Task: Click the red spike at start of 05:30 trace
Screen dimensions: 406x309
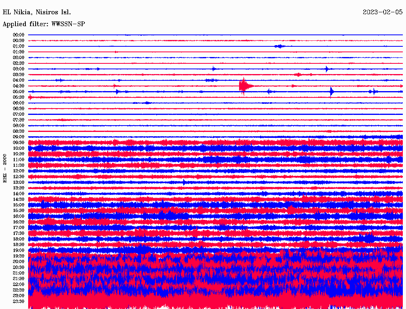Action: click(x=31, y=97)
